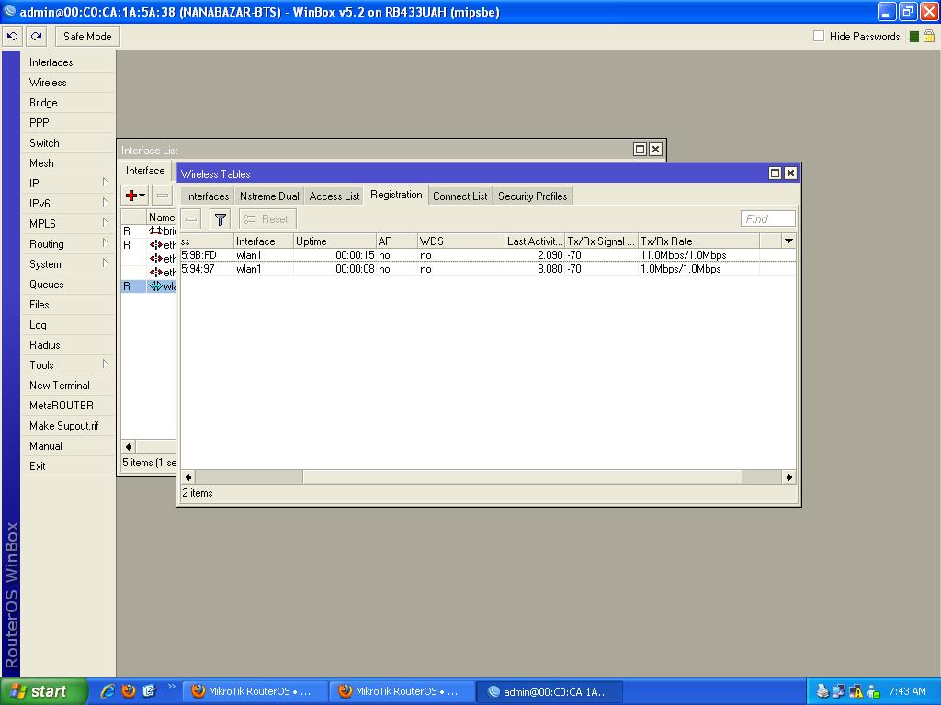Select the registration row ending 5:94:97
Viewport: 941px width, 705px height.
click(x=488, y=269)
